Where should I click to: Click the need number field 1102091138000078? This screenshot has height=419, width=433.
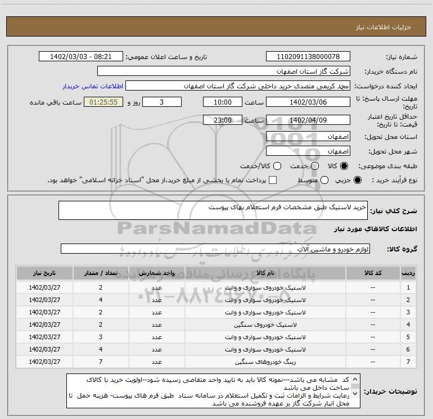point(308,57)
